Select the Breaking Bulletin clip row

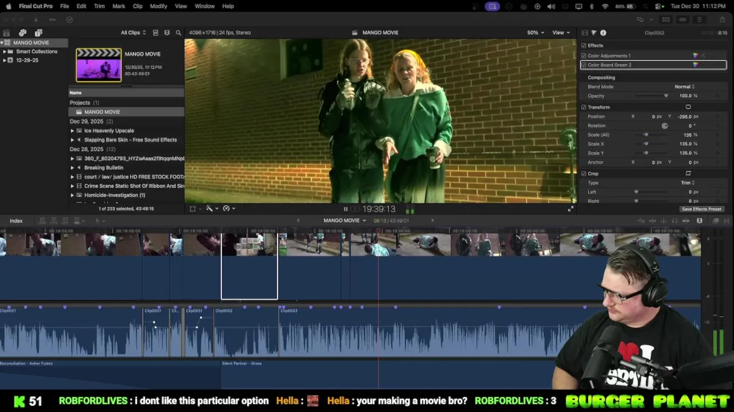126,168
